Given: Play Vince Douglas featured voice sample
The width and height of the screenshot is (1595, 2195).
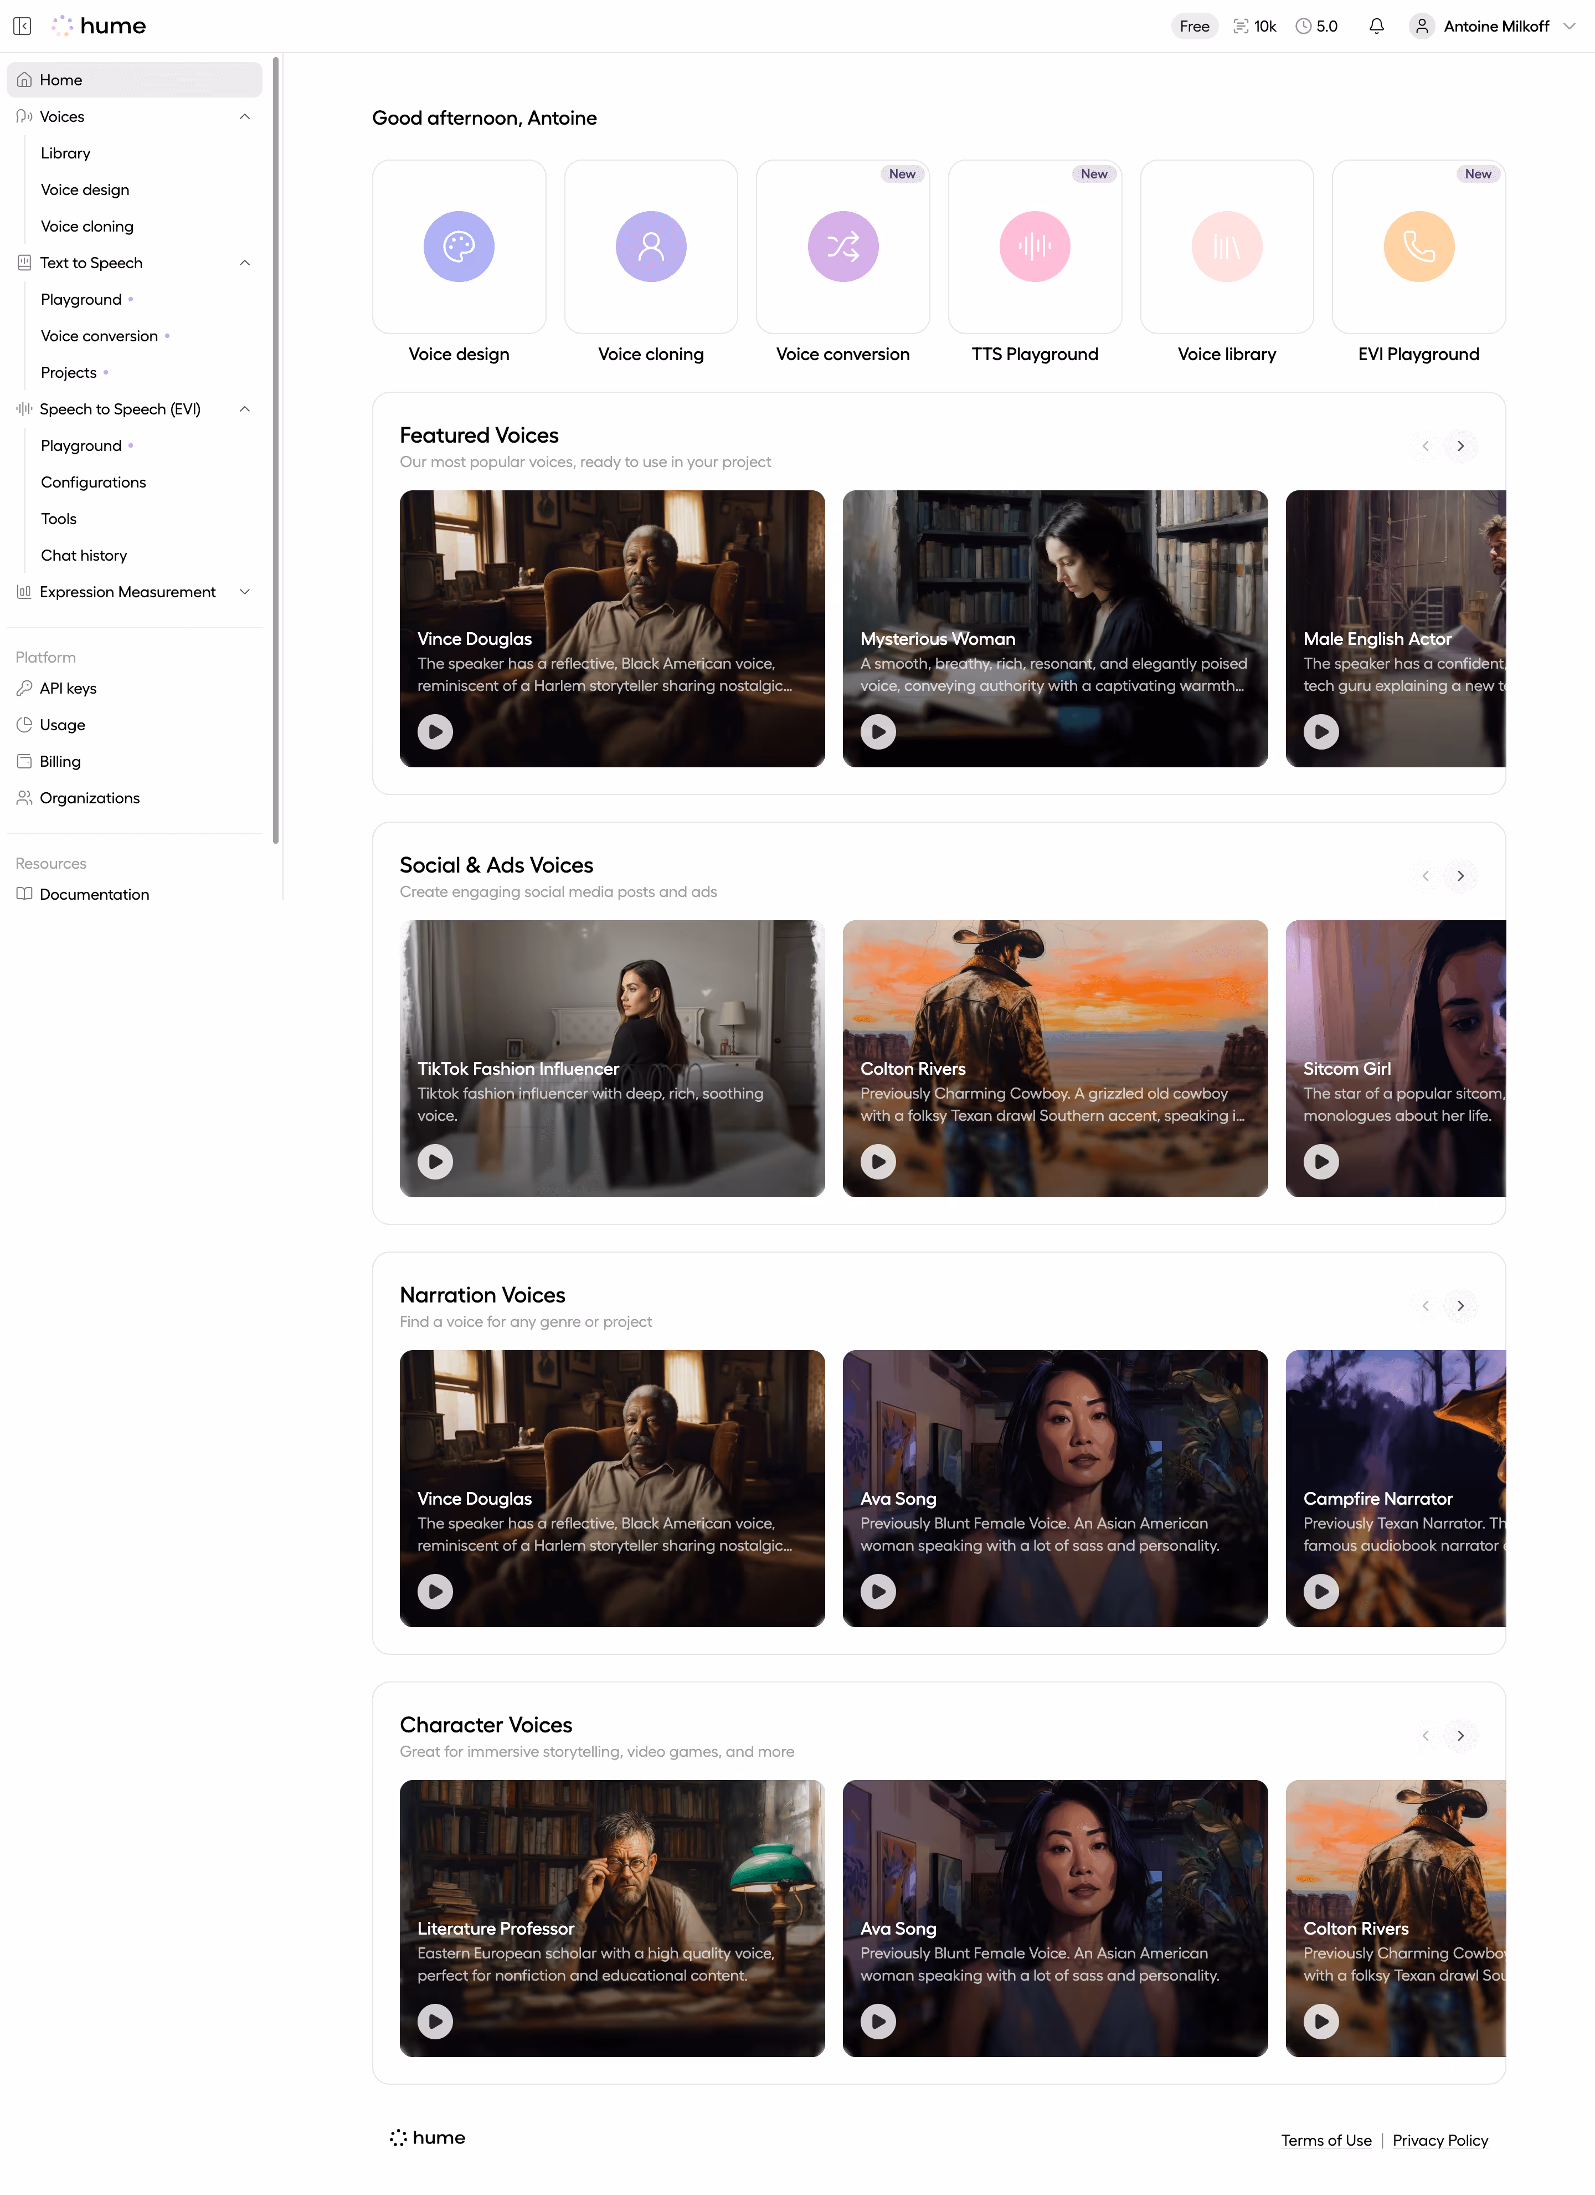Looking at the screenshot, I should pos(435,732).
